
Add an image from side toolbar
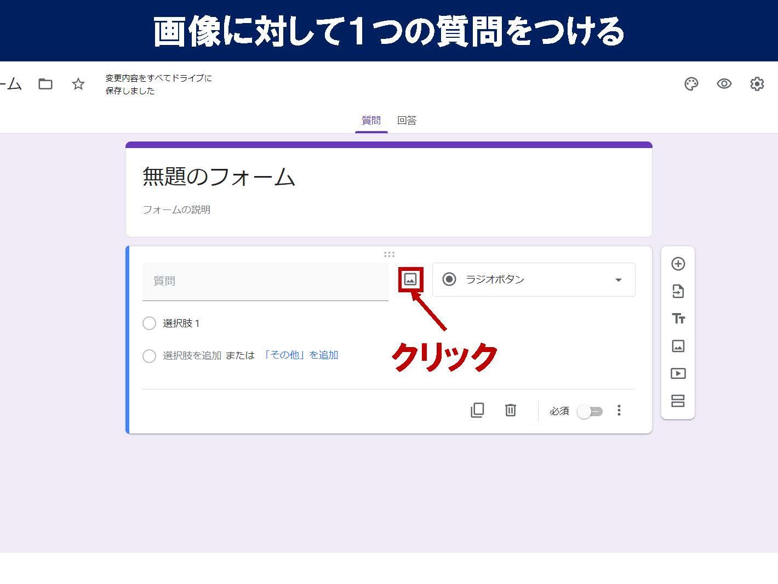coord(678,346)
